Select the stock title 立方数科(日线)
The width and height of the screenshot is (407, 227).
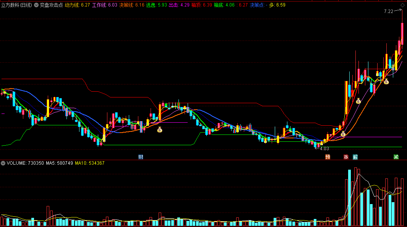click(x=16, y=5)
